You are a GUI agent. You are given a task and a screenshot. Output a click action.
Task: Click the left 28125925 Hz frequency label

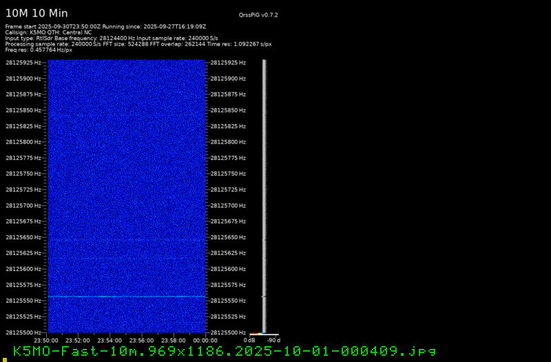pos(23,63)
